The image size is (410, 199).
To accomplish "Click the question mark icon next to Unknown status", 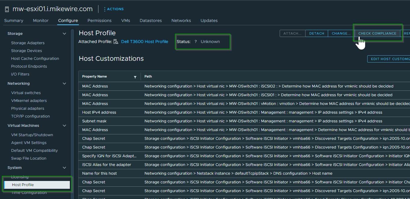I will click(x=196, y=42).
